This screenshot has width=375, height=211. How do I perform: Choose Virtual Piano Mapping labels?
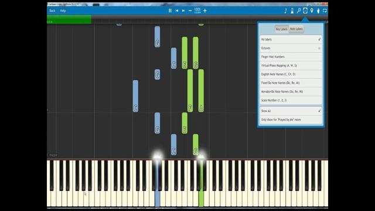(x=291, y=66)
